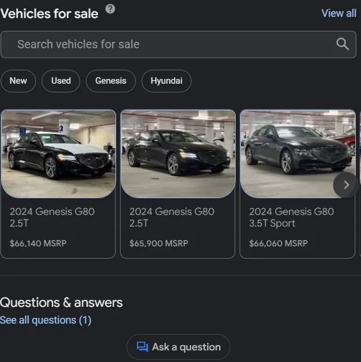Image resolution: width=361 pixels, height=362 pixels.
Task: Open the View all vehicles link
Action: 338,13
